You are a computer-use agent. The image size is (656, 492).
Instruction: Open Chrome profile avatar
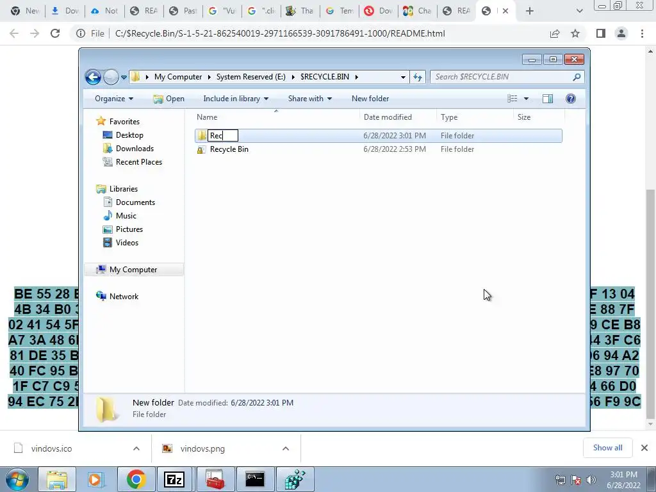pos(621,33)
